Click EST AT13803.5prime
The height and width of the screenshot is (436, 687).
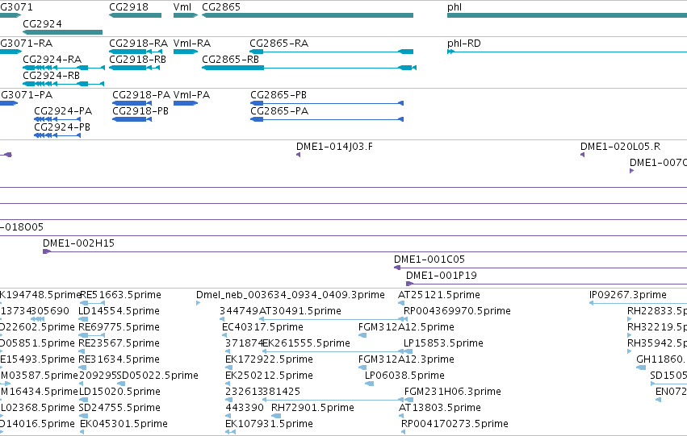(401, 417)
